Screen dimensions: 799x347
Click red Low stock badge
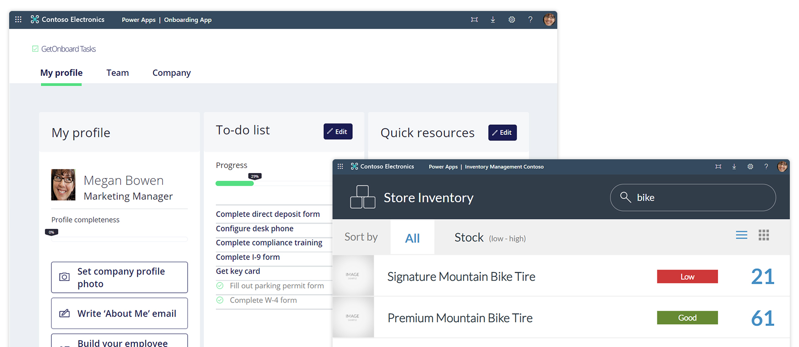click(x=687, y=276)
